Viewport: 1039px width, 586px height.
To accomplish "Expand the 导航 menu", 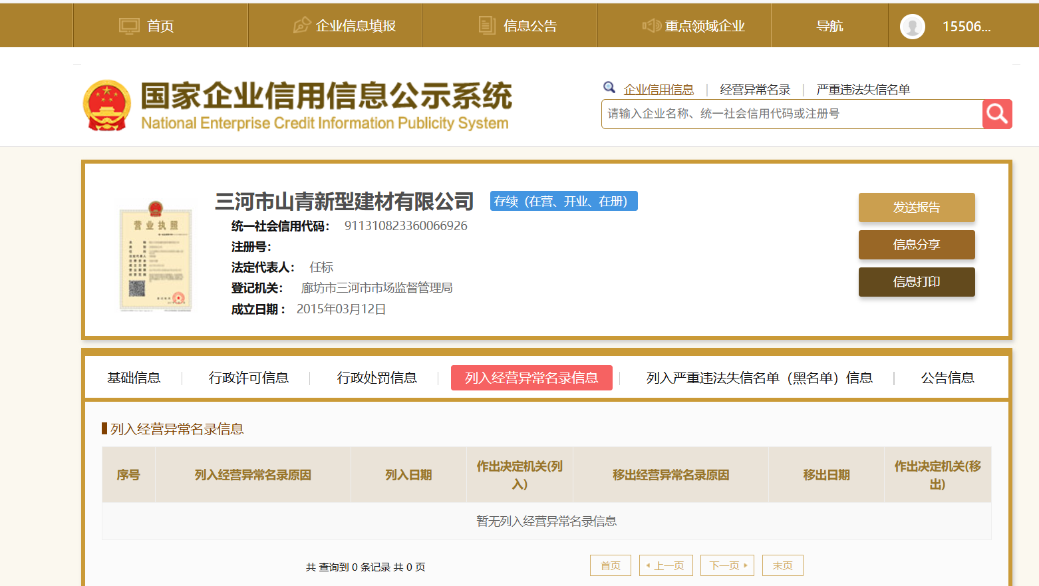I will click(x=829, y=26).
